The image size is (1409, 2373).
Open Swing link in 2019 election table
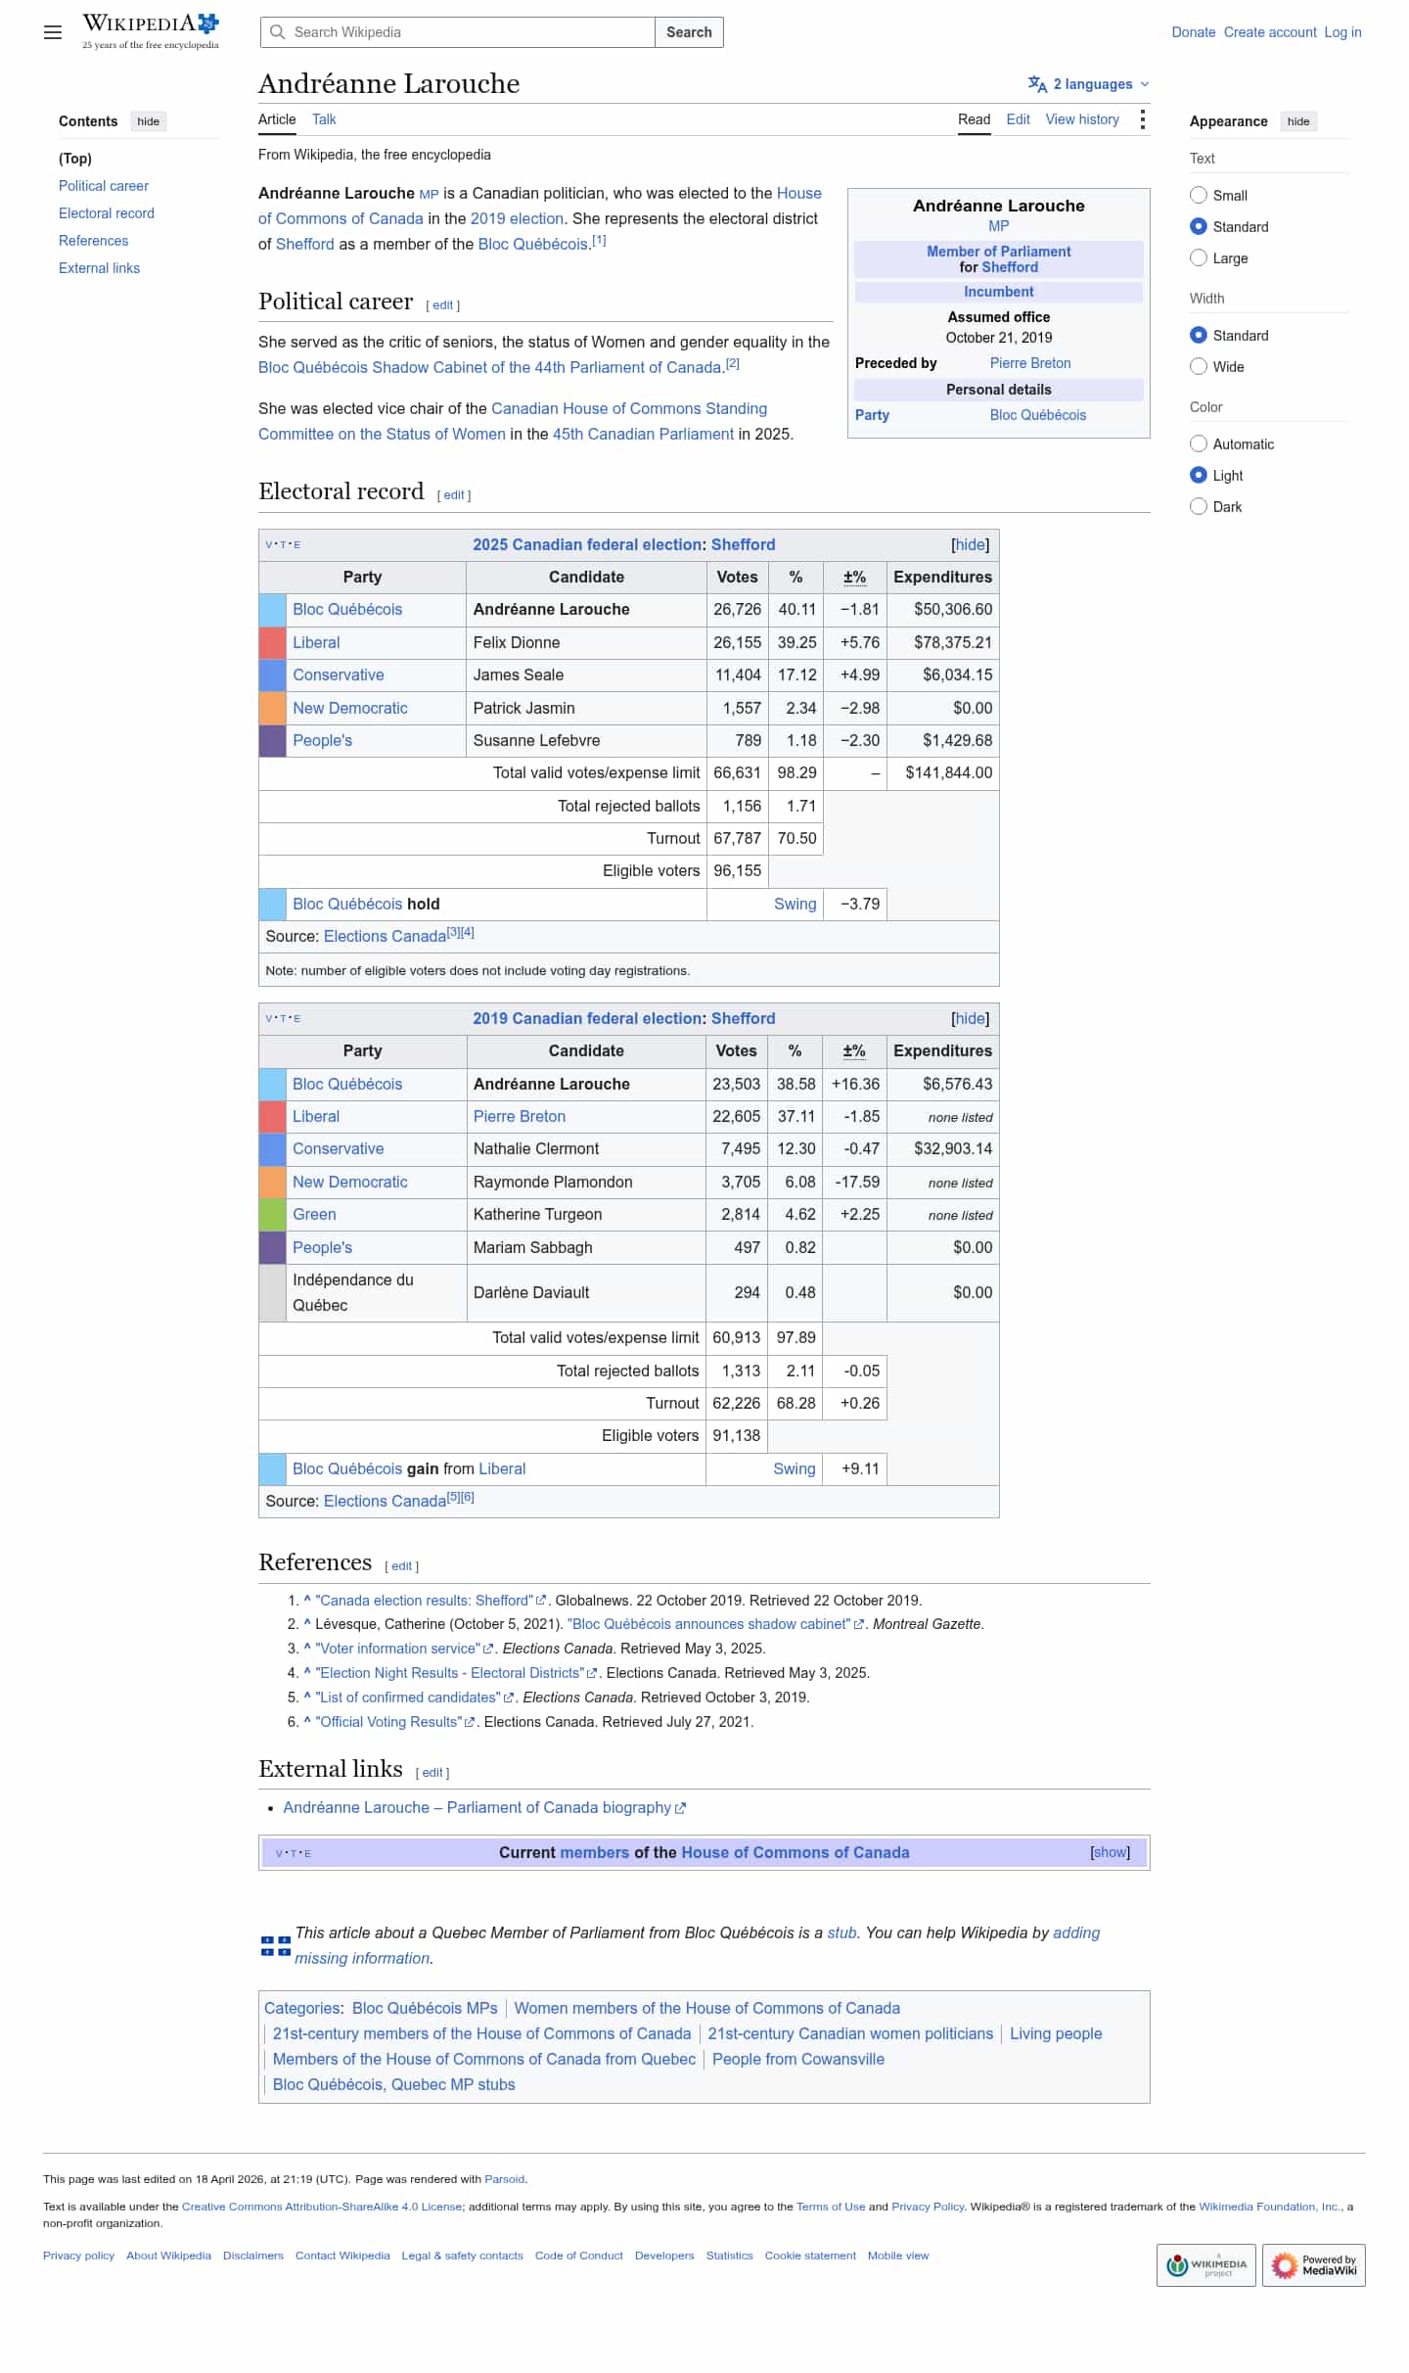click(x=794, y=1468)
